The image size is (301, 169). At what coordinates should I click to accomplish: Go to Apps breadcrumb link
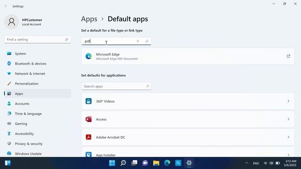[89, 19]
